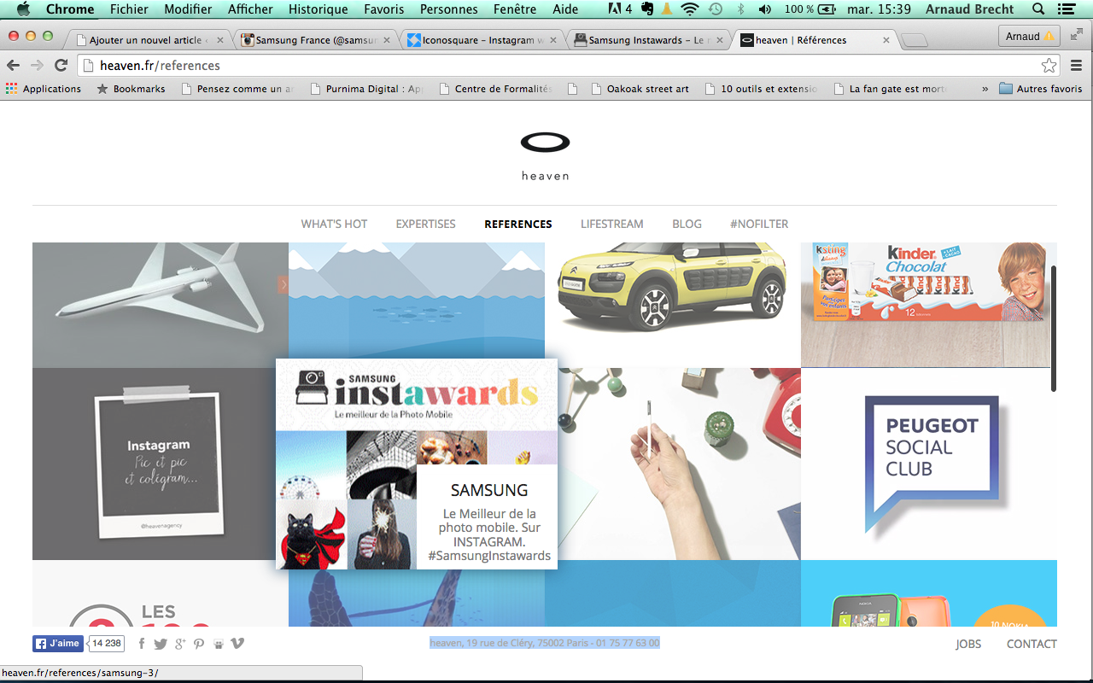This screenshot has height=683, width=1093.
Task: Open the Autres favoris bookmarks folder
Action: pos(1040,89)
